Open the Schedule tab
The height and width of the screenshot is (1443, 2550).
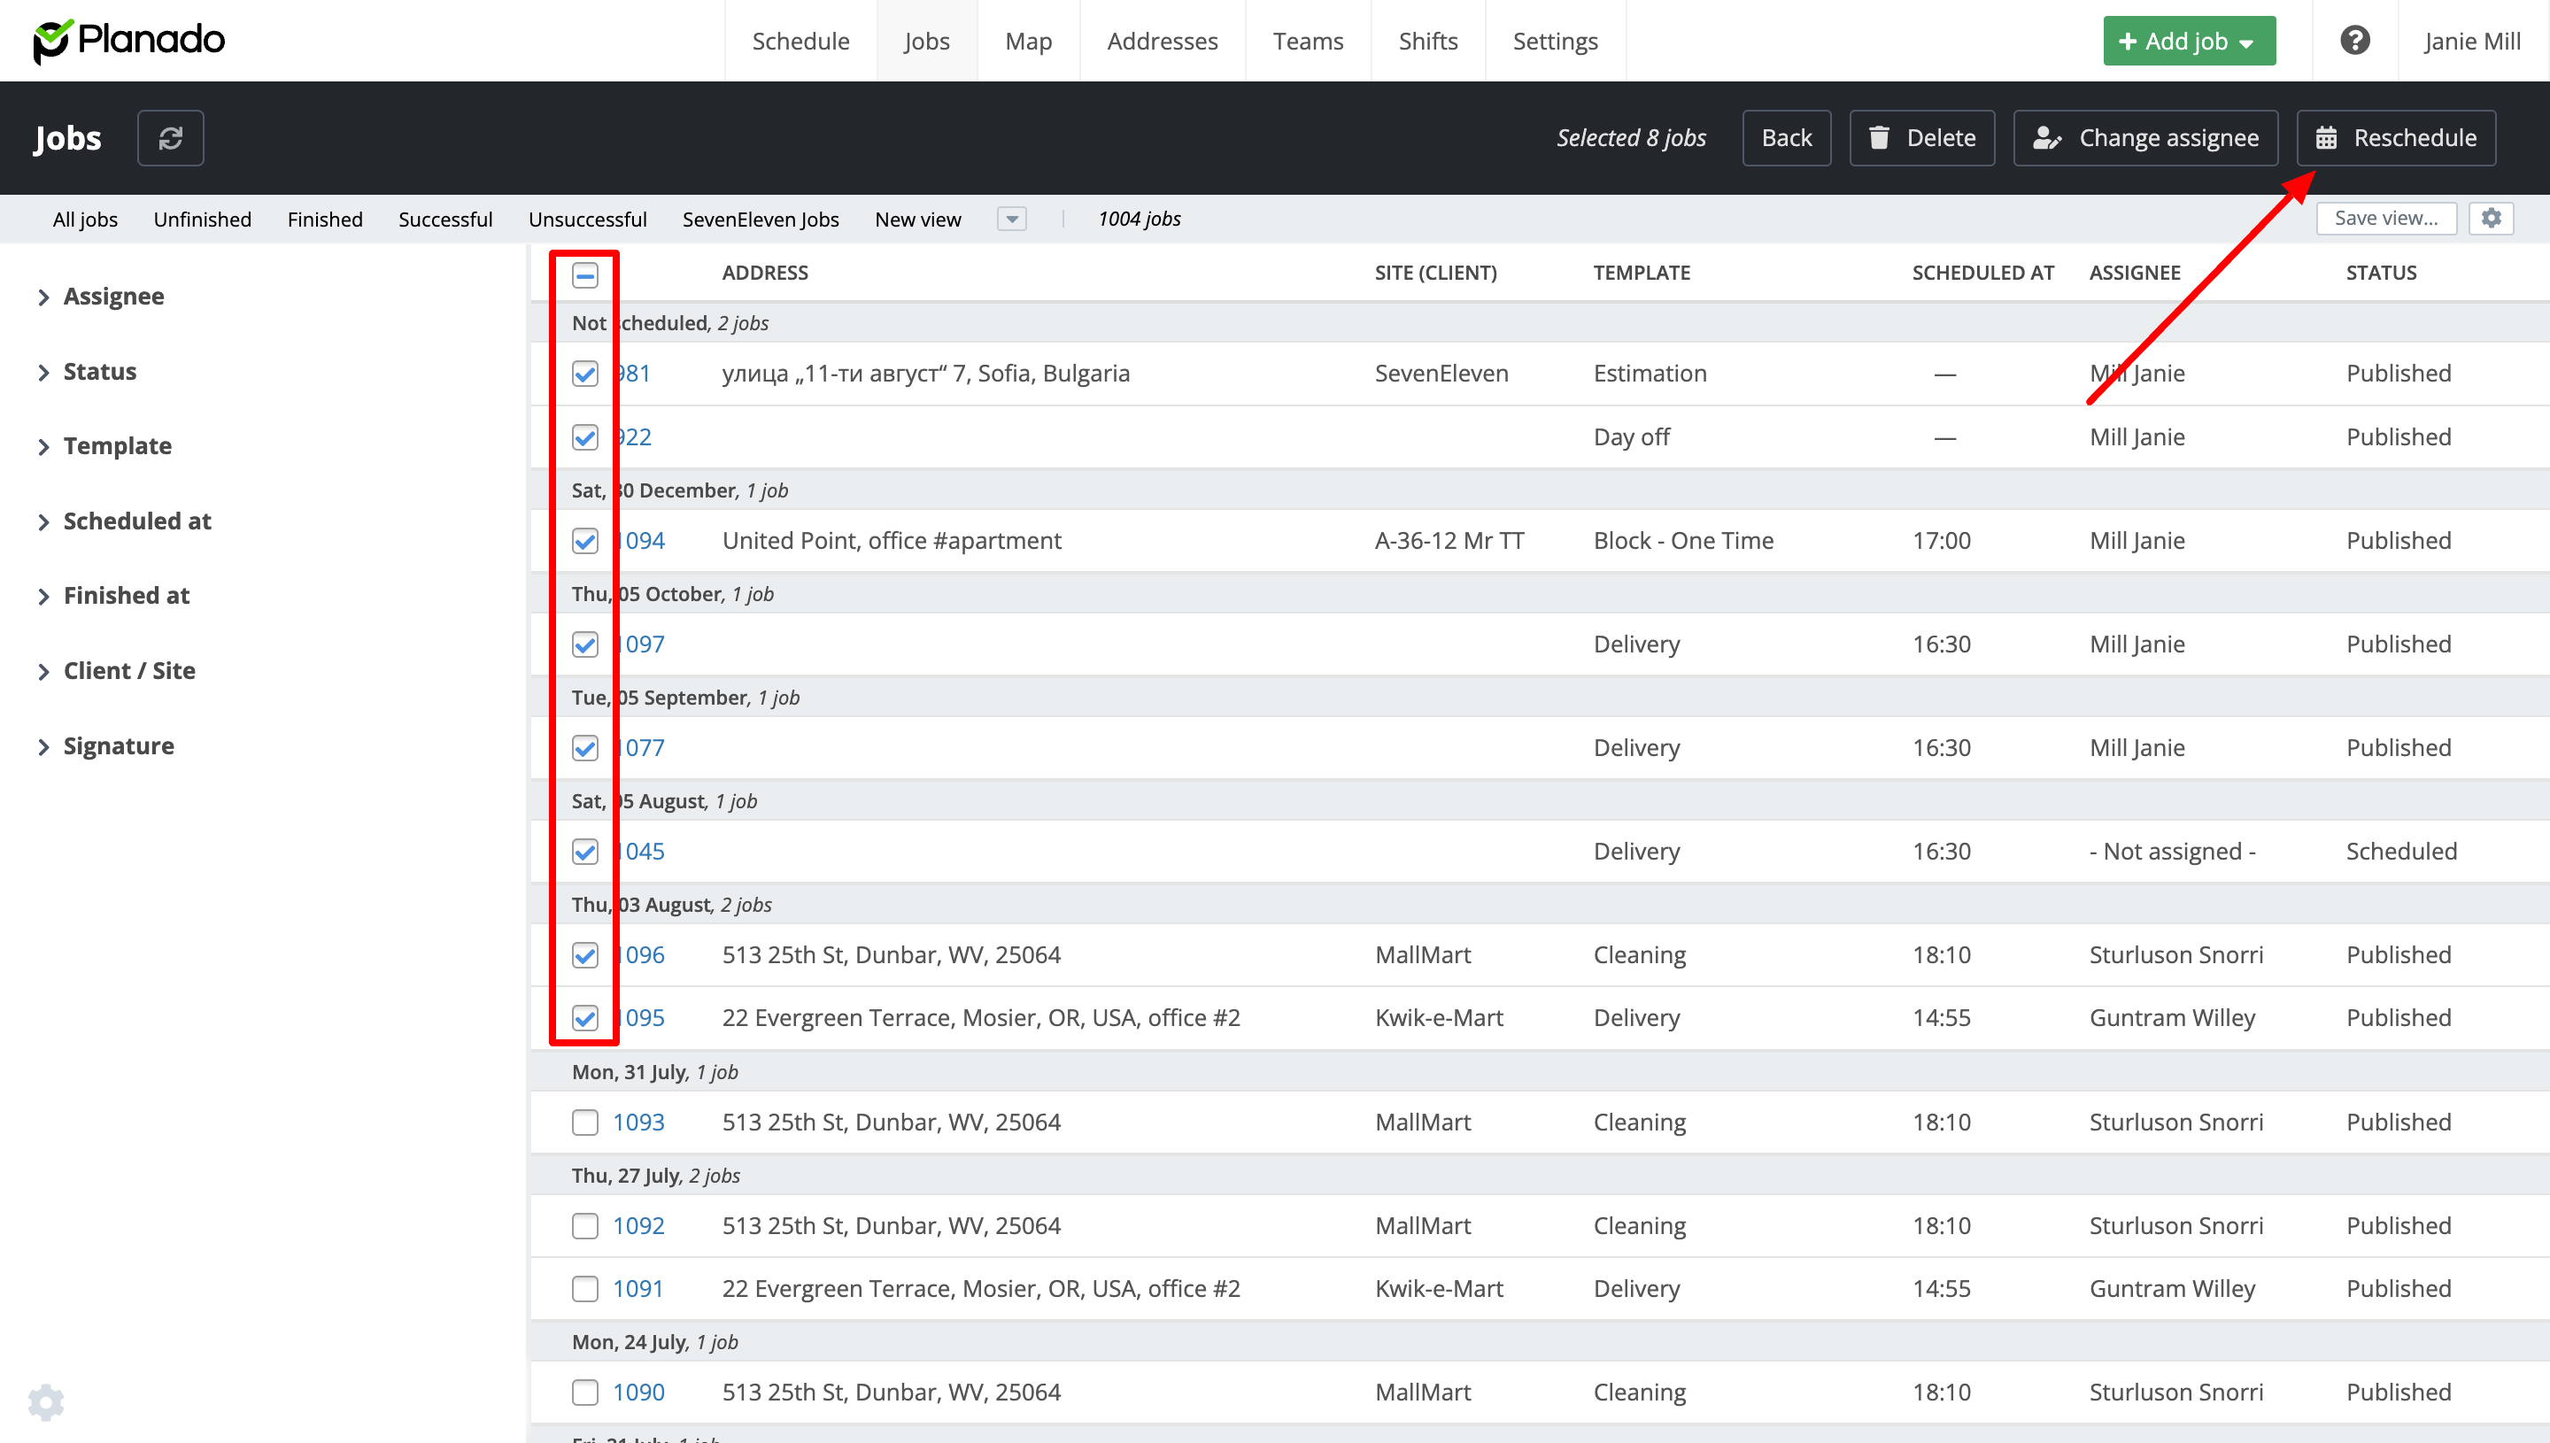pyautogui.click(x=800, y=41)
